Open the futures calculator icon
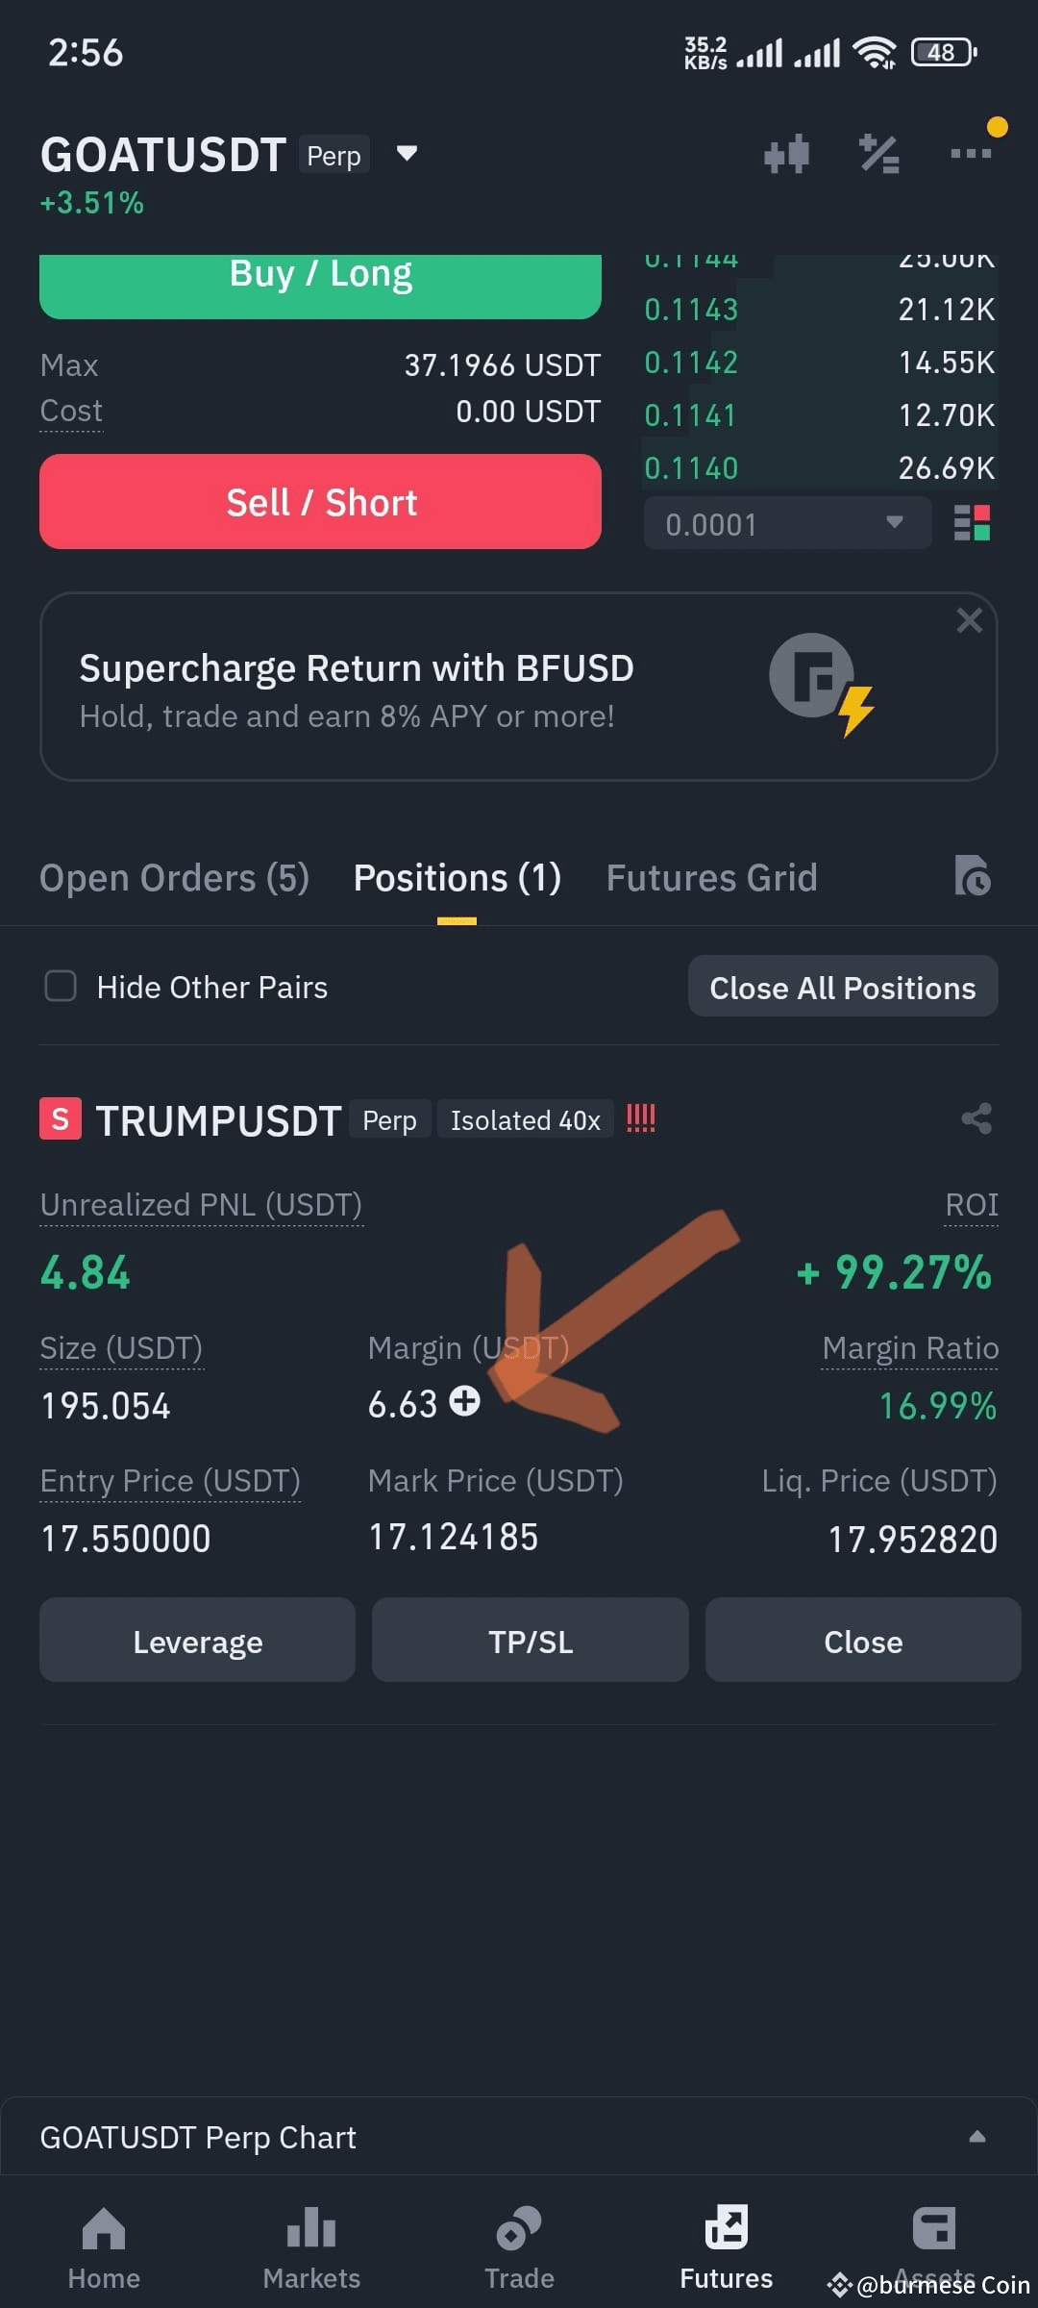 878,154
